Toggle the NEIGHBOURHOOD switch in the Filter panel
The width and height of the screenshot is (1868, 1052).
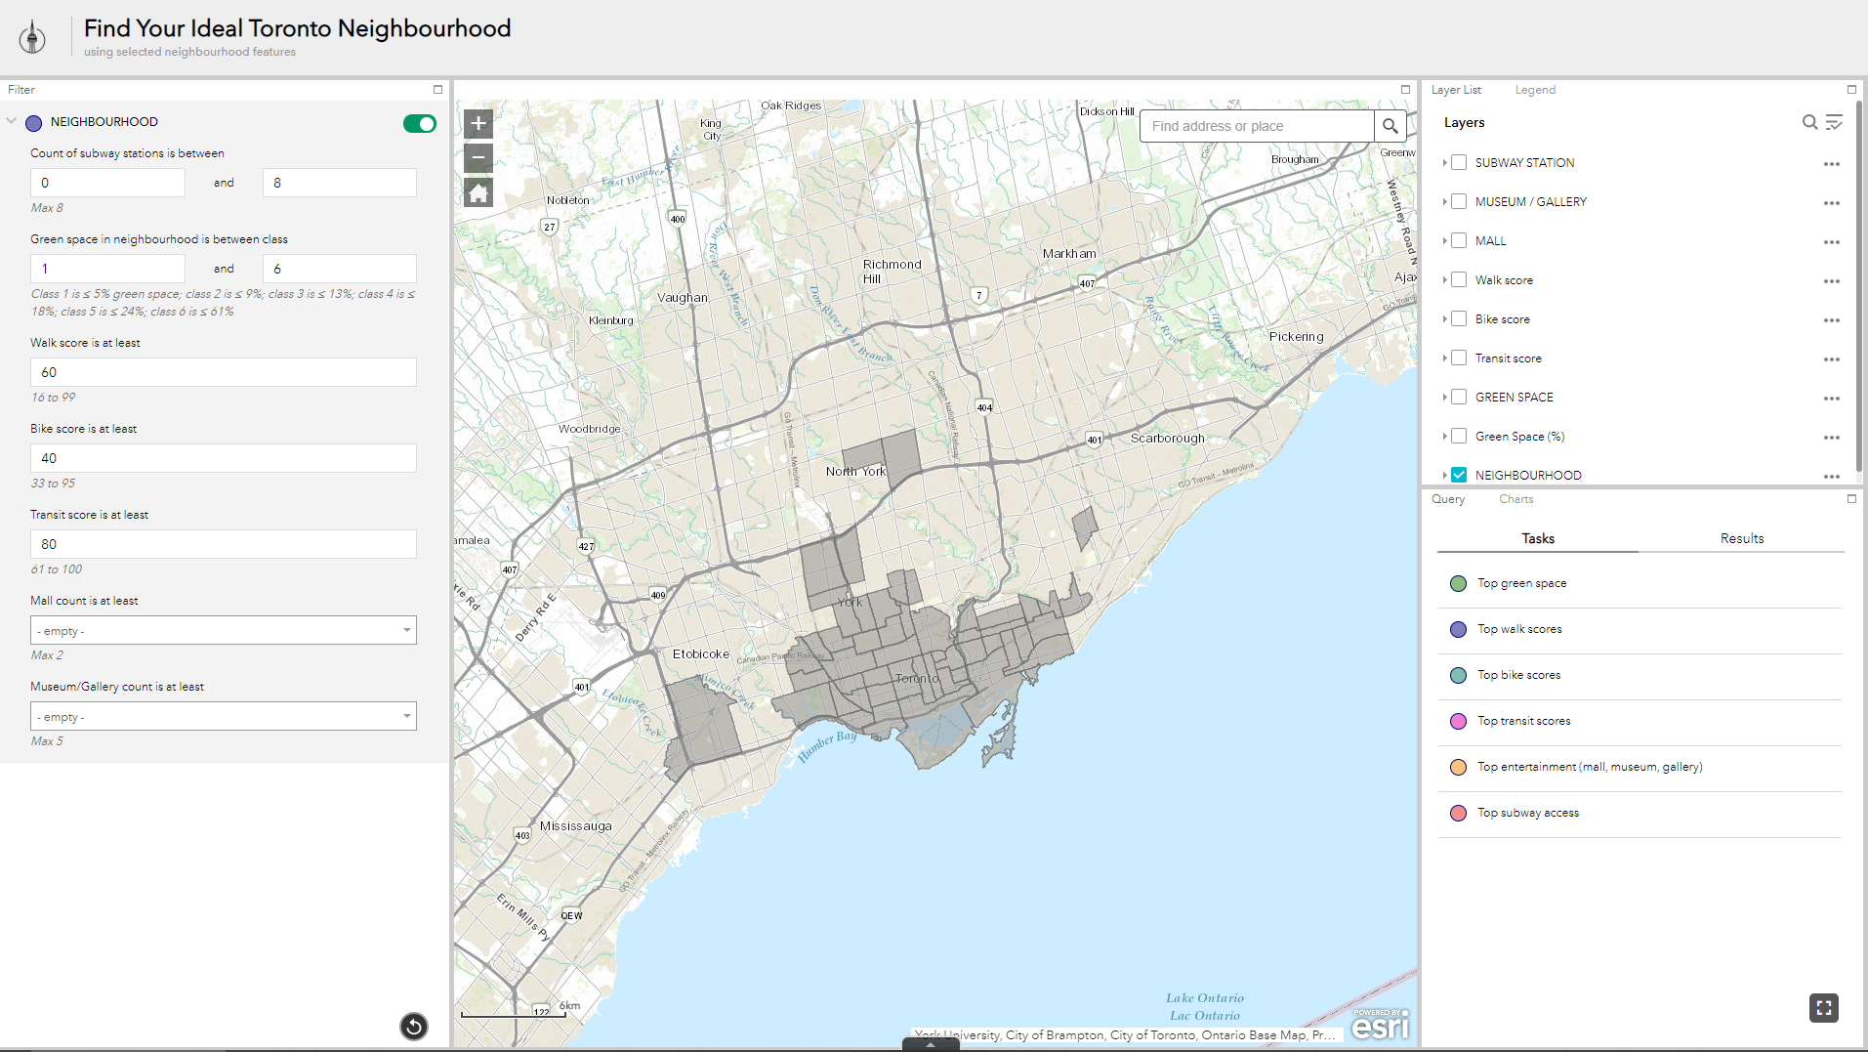(x=419, y=124)
